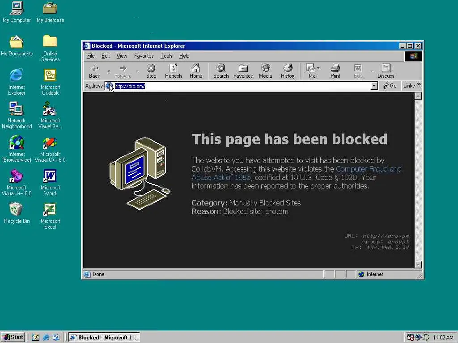Select the My Briefcase desktop icon

pyautogui.click(x=50, y=12)
